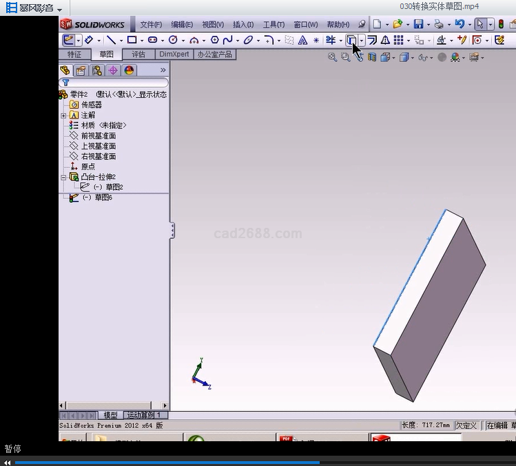Viewport: 516px width, 466px height.
Task: Switch to the 特征 tab
Action: [74, 54]
